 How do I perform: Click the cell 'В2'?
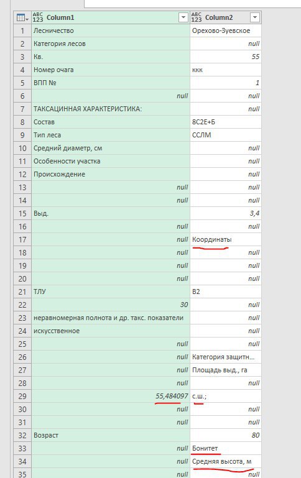(226, 292)
